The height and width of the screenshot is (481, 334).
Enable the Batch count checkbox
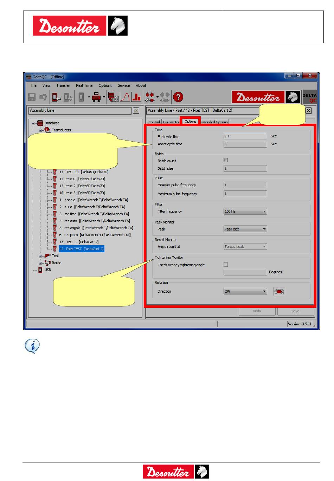(x=226, y=160)
